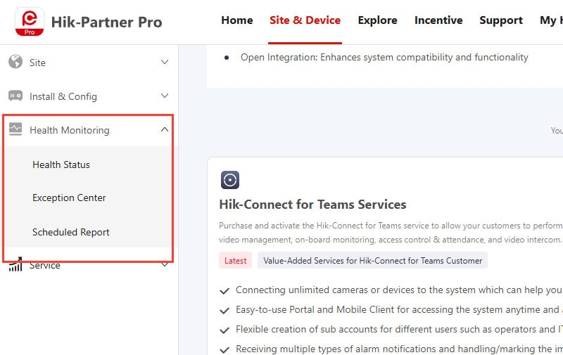Click the Flexible creation of sub accounts line
This screenshot has width=563, height=355.
point(398,329)
